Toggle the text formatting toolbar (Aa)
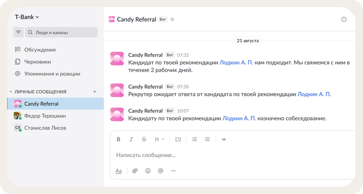Image resolution: width=363 pixels, height=194 pixels. pos(119,170)
